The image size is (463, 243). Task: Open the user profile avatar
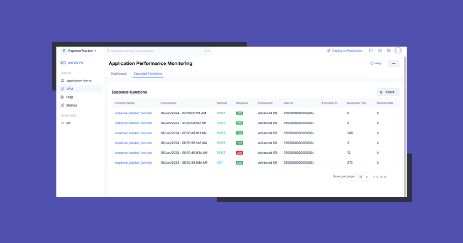pyautogui.click(x=398, y=50)
